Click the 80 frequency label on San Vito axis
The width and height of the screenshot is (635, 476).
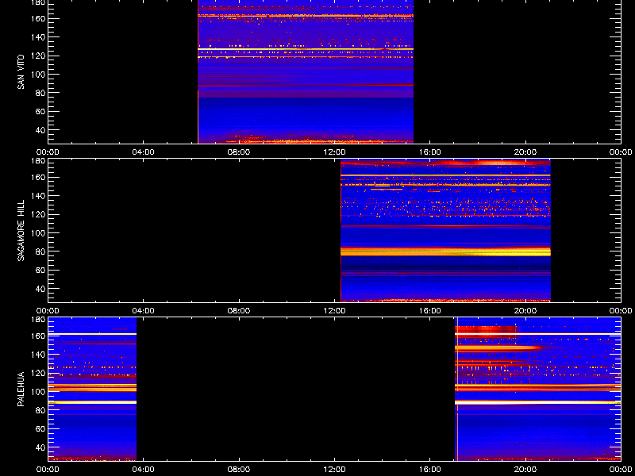pyautogui.click(x=40, y=93)
